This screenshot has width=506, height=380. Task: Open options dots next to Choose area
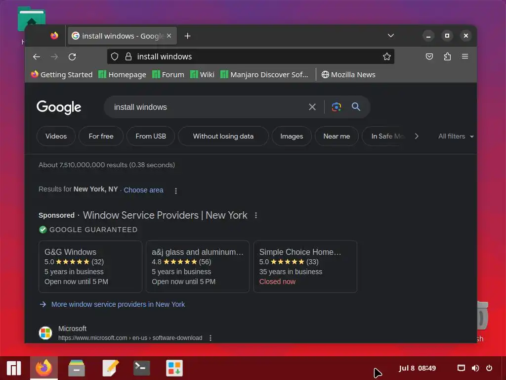(176, 190)
